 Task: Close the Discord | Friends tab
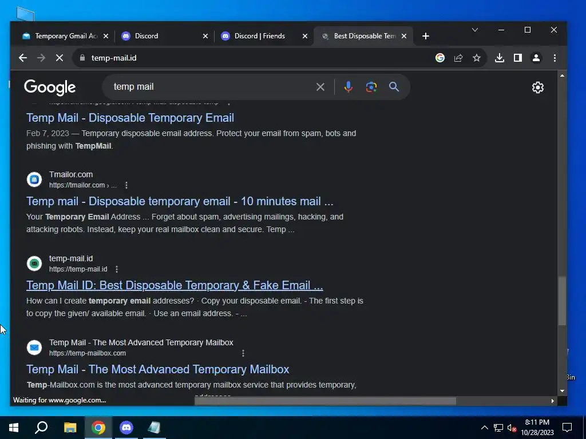[x=305, y=36]
